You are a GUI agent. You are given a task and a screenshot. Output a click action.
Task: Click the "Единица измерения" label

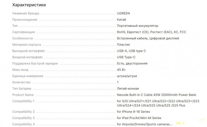tap(28, 76)
